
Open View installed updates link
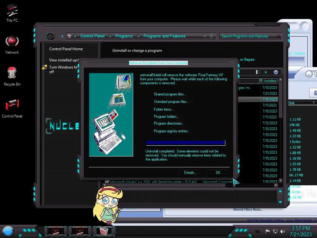click(x=64, y=60)
